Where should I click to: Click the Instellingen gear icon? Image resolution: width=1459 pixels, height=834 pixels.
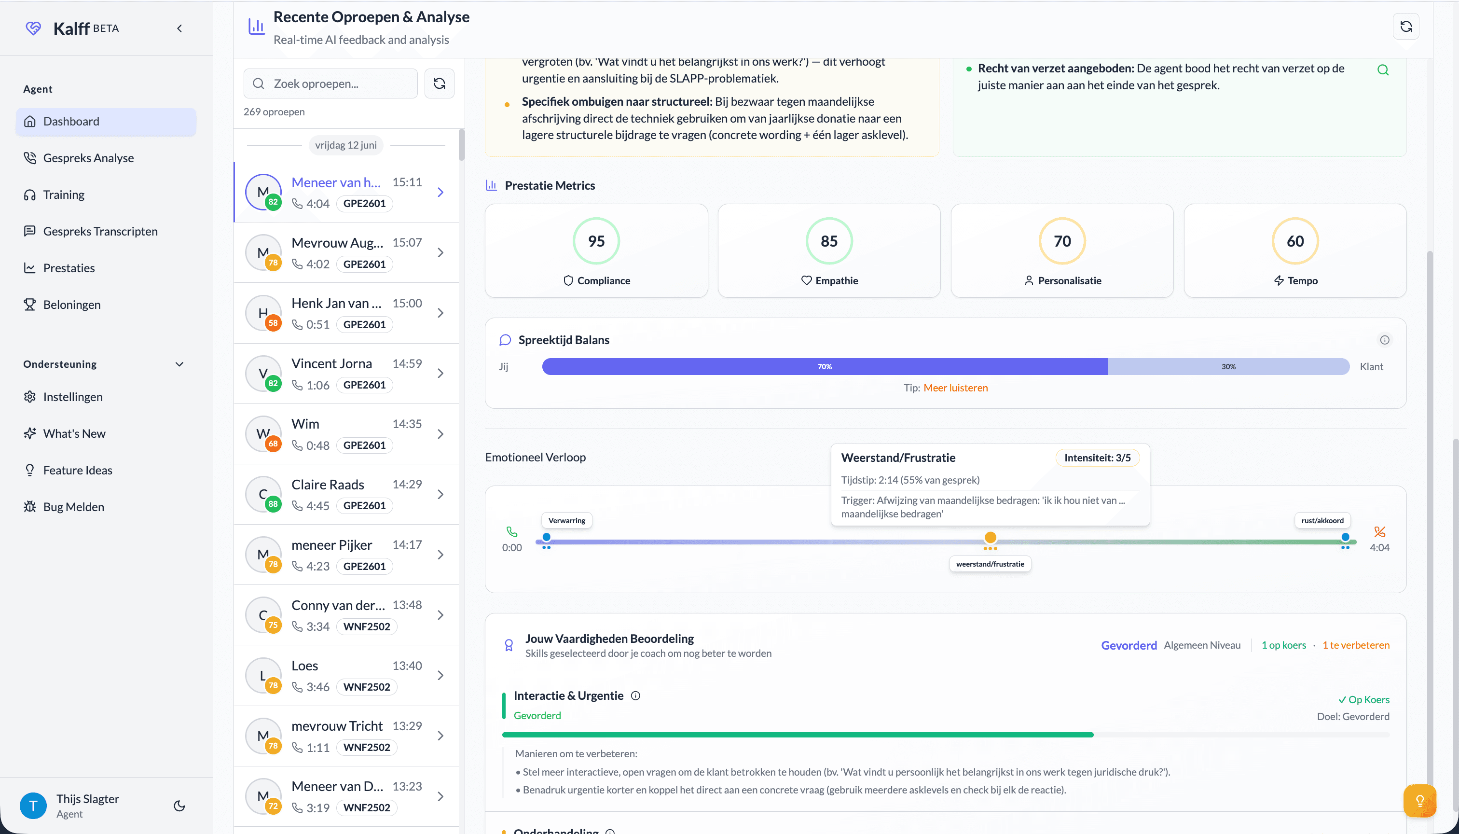coord(30,396)
